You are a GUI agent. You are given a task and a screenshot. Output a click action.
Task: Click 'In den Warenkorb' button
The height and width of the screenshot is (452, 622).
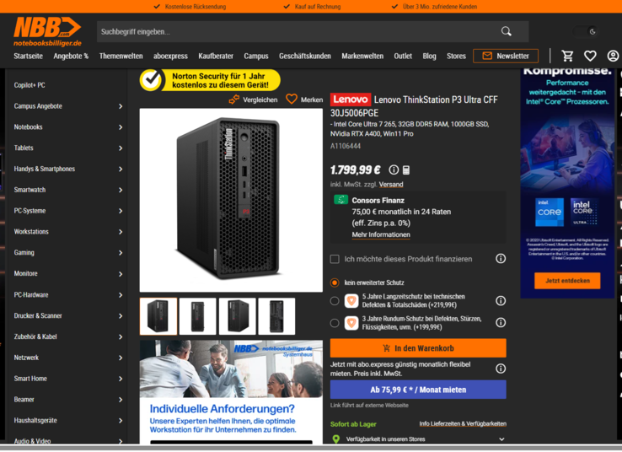click(x=418, y=348)
